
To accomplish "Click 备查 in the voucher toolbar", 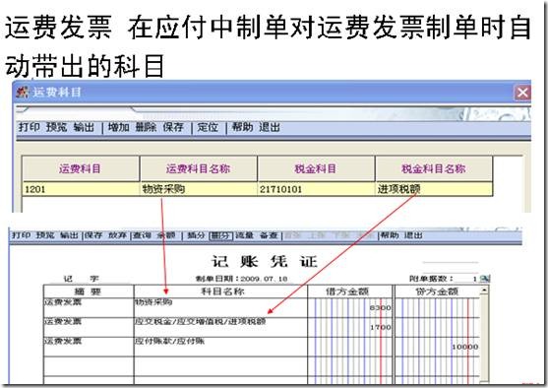I will tap(269, 235).
